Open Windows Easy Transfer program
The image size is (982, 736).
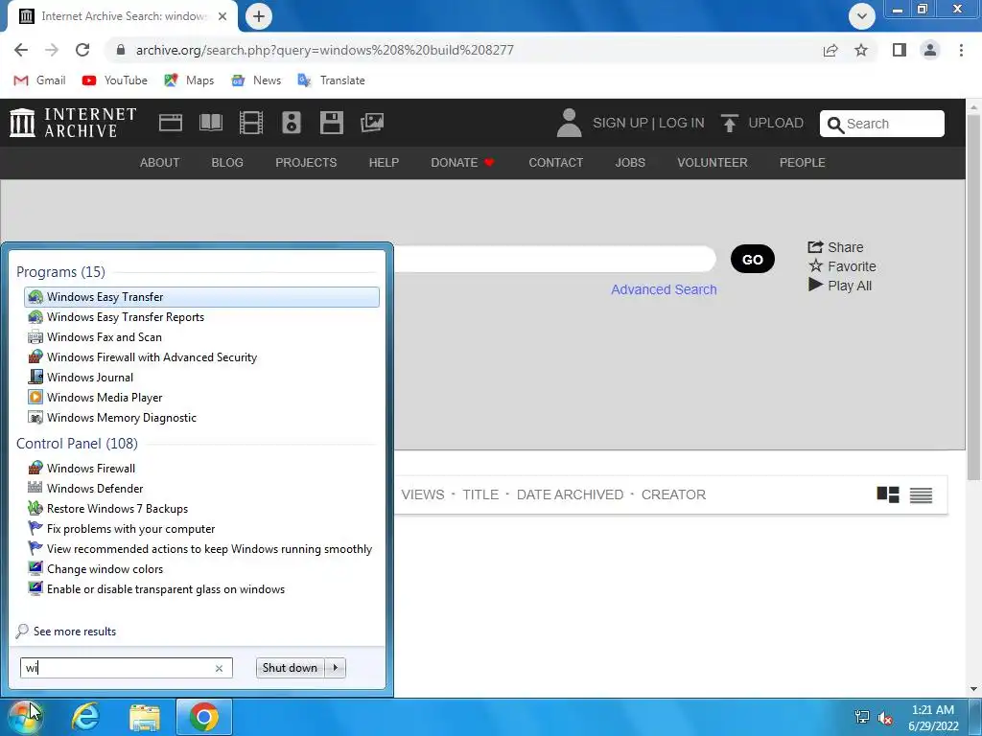click(x=201, y=297)
